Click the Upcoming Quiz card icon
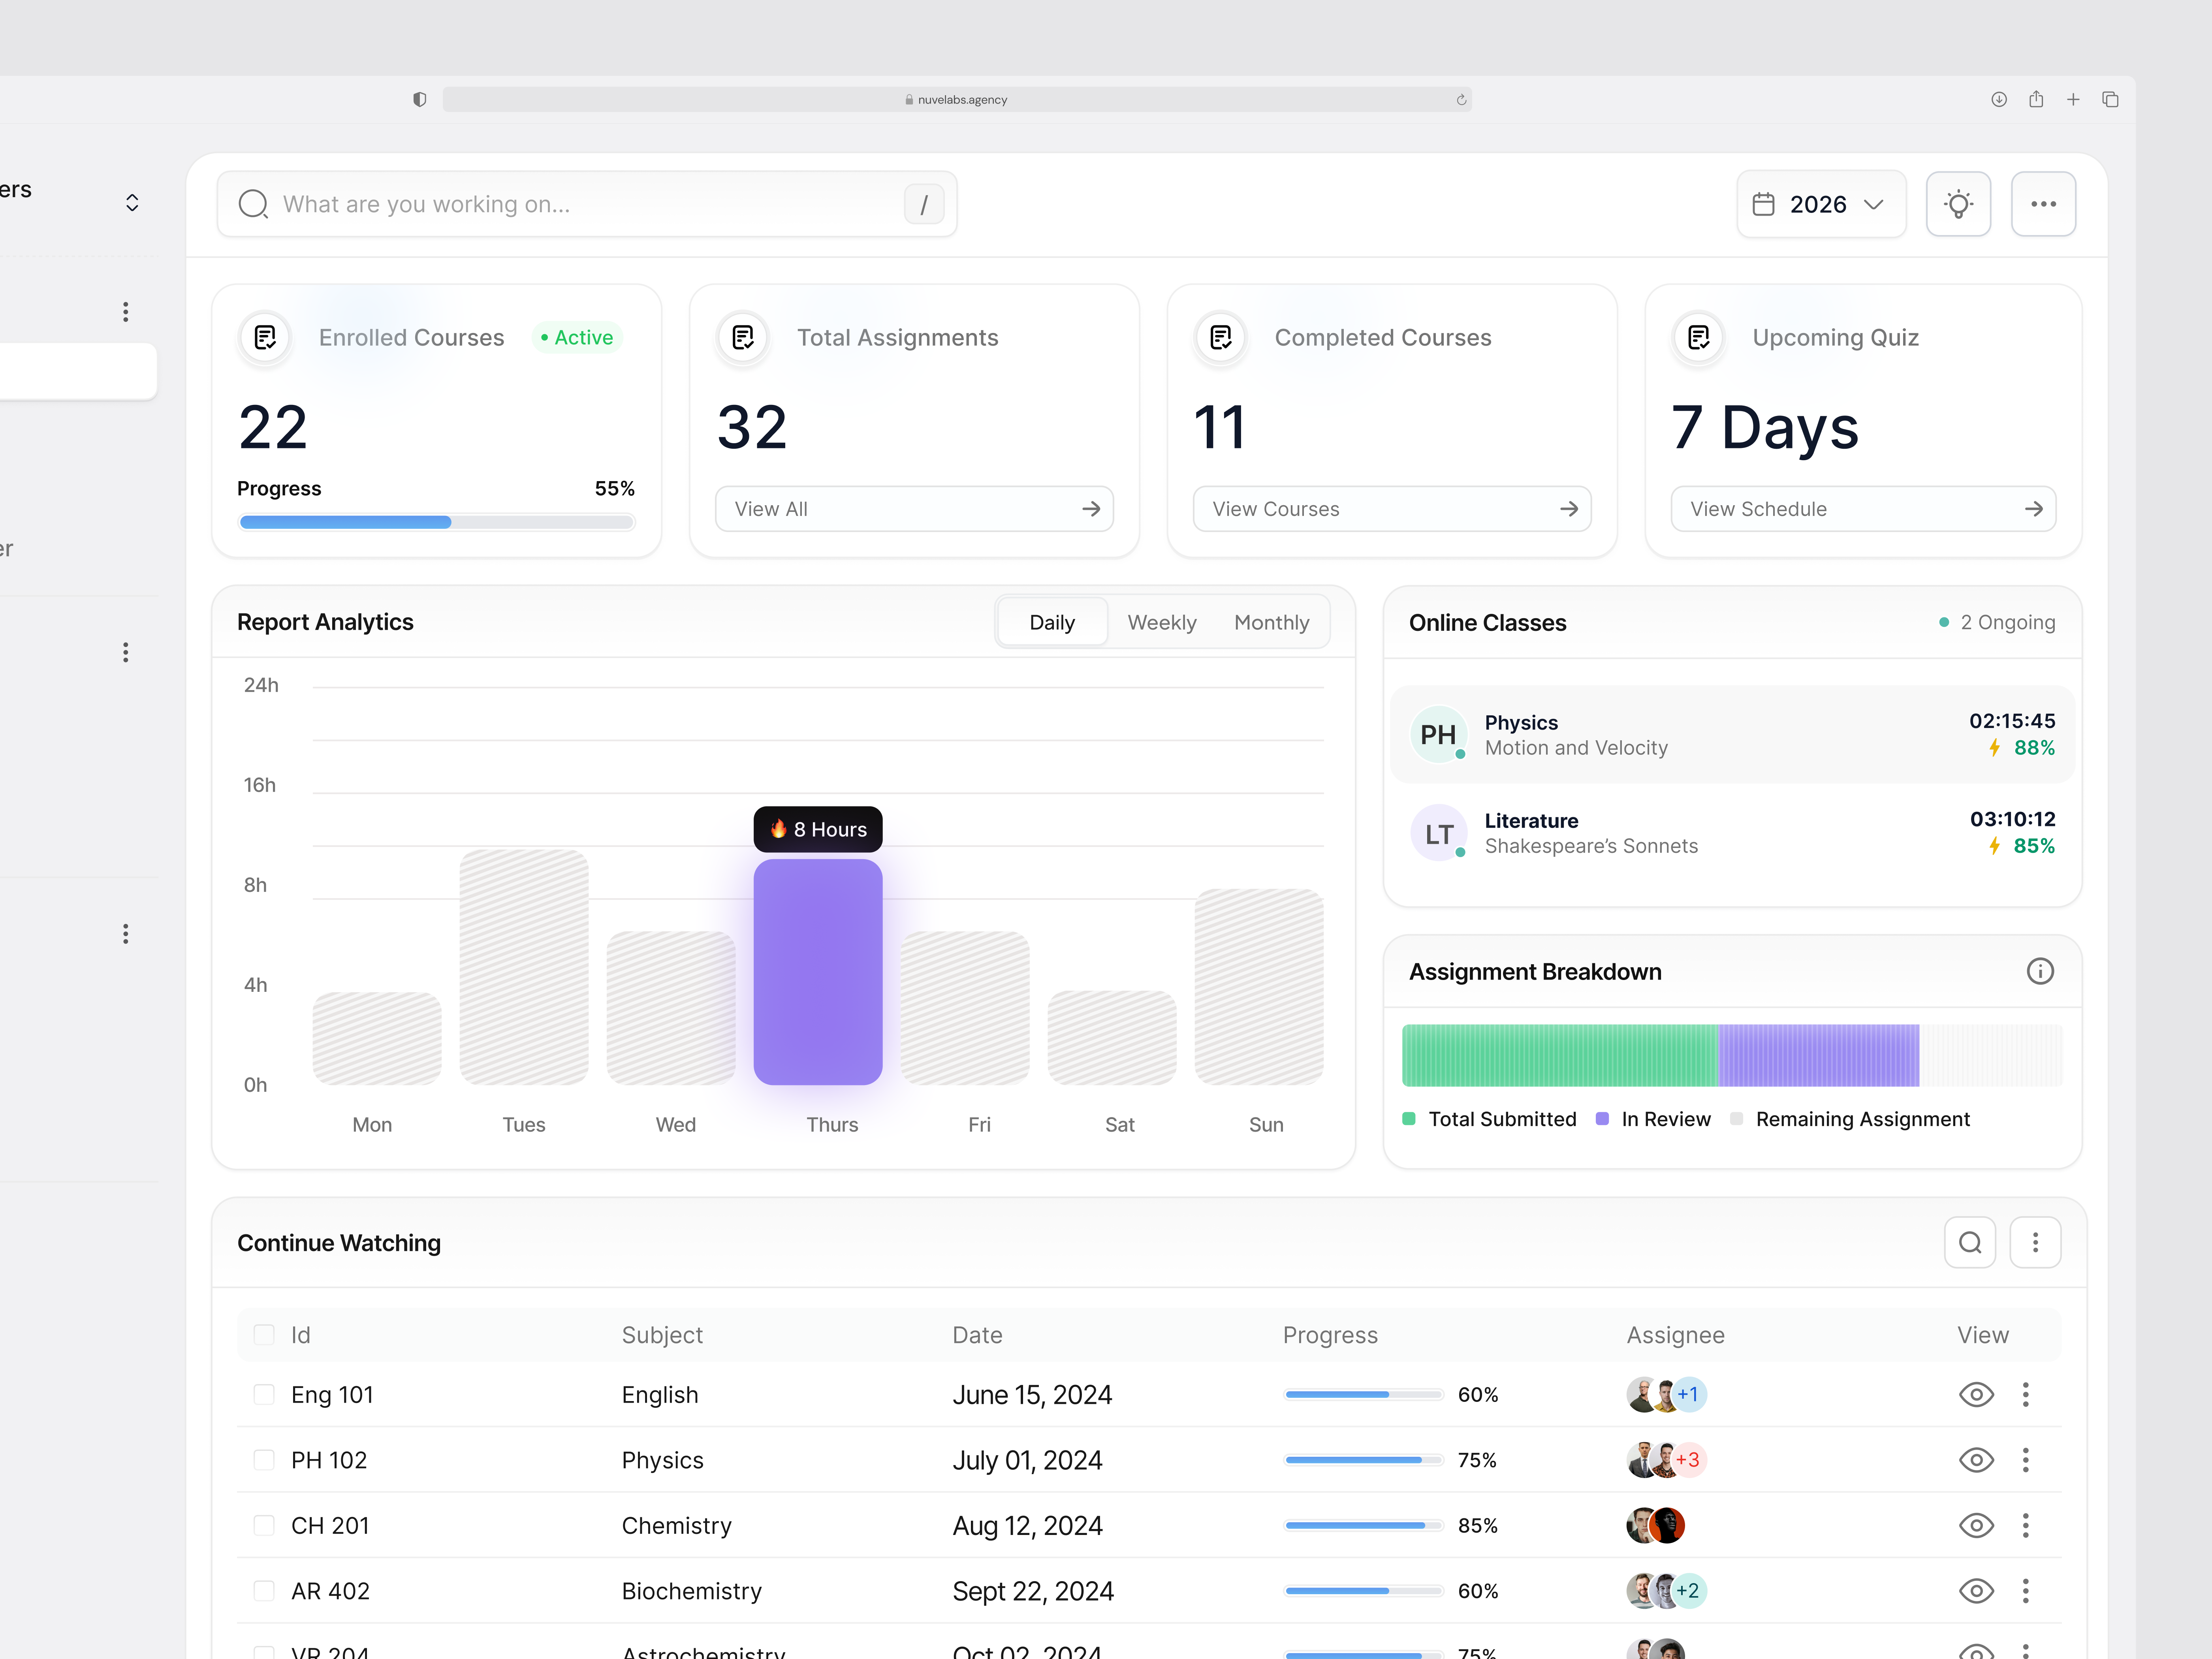2212x1659 pixels. tap(1698, 337)
